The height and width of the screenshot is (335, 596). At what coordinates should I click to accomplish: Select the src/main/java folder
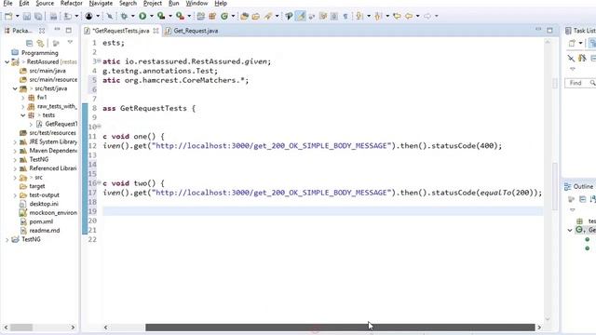pyautogui.click(x=47, y=71)
